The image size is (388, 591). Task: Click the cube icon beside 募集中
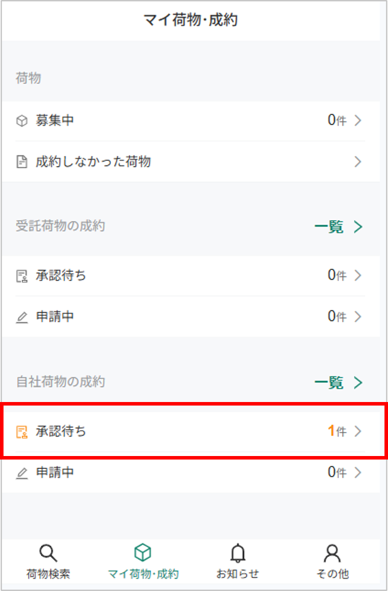tap(22, 121)
